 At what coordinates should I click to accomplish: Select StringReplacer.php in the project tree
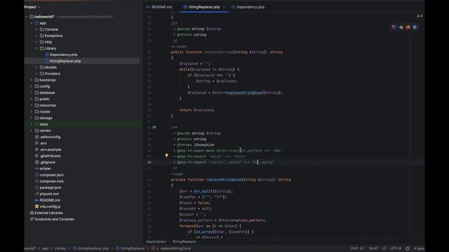coord(65,61)
